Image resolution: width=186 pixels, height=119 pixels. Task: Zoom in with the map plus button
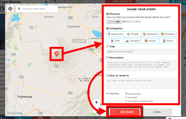(96, 102)
